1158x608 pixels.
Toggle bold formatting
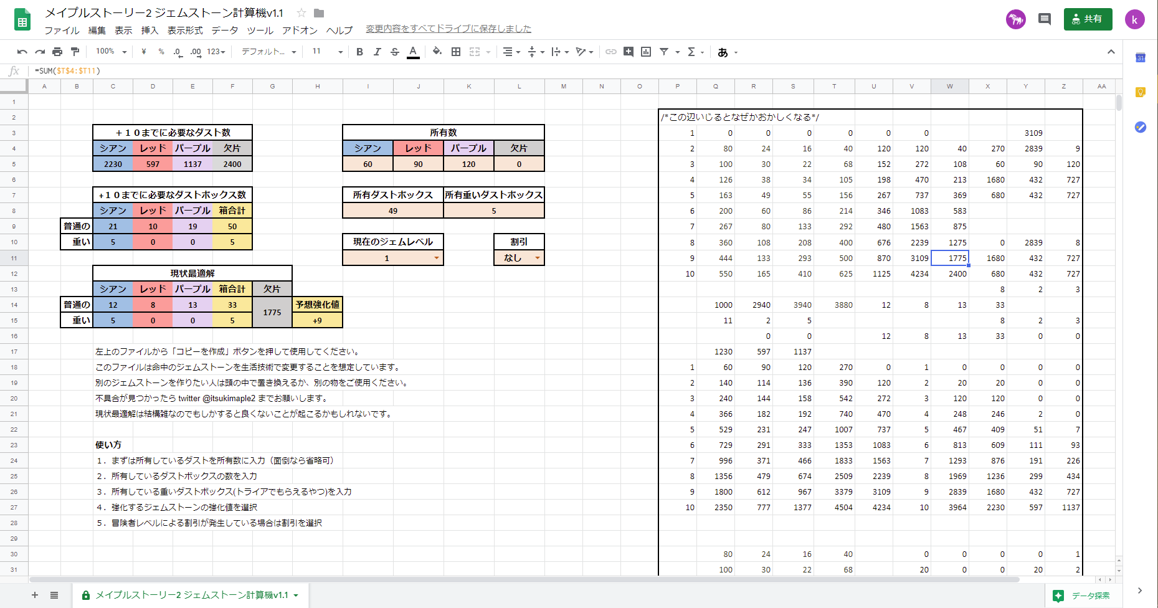click(x=359, y=52)
